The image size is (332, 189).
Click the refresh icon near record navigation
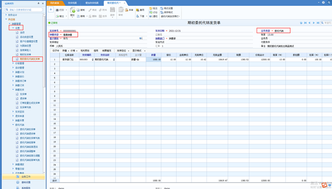(301, 23)
